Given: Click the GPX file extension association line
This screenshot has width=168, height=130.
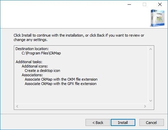Looking at the screenshot, I should click(x=61, y=84).
